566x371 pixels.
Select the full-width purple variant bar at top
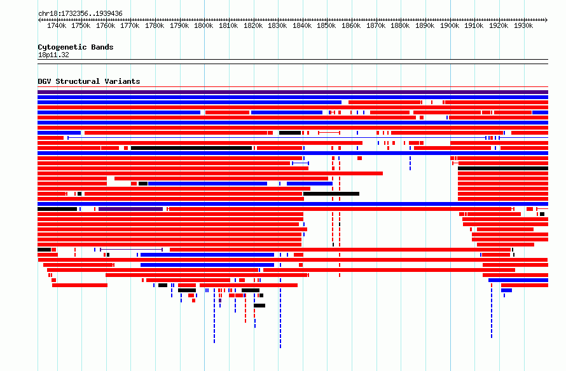tap(293, 92)
